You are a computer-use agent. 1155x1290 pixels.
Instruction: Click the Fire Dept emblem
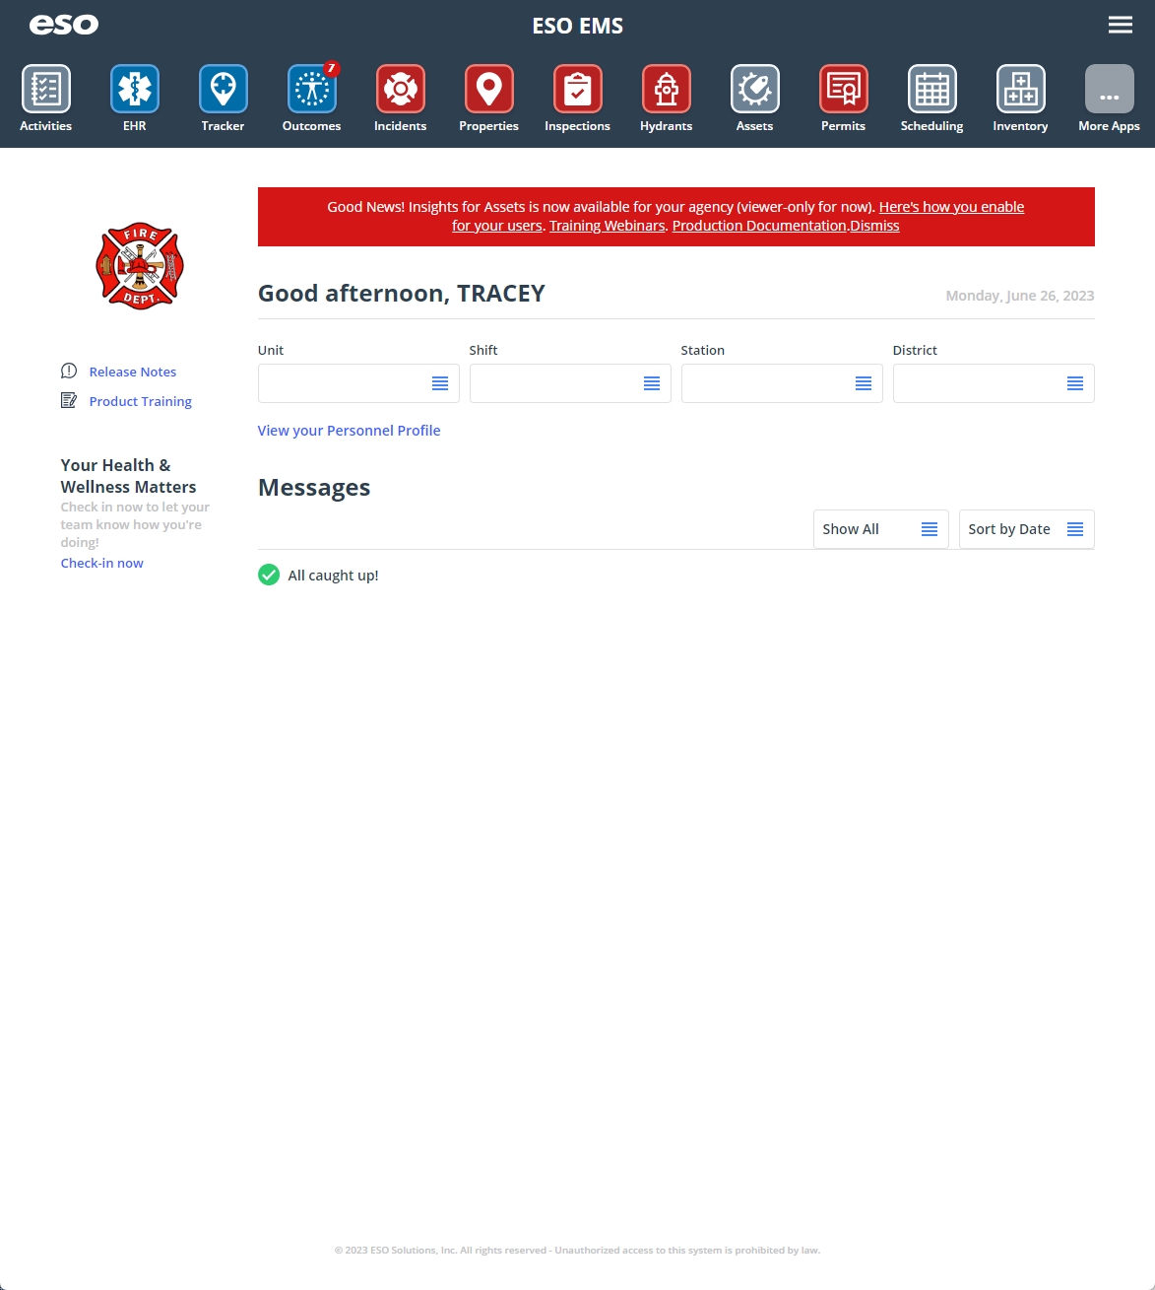140,266
